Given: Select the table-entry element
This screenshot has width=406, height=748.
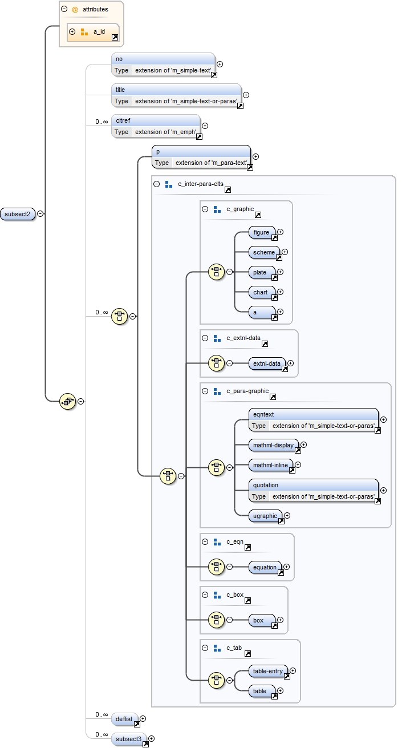Looking at the screenshot, I should pos(267,672).
